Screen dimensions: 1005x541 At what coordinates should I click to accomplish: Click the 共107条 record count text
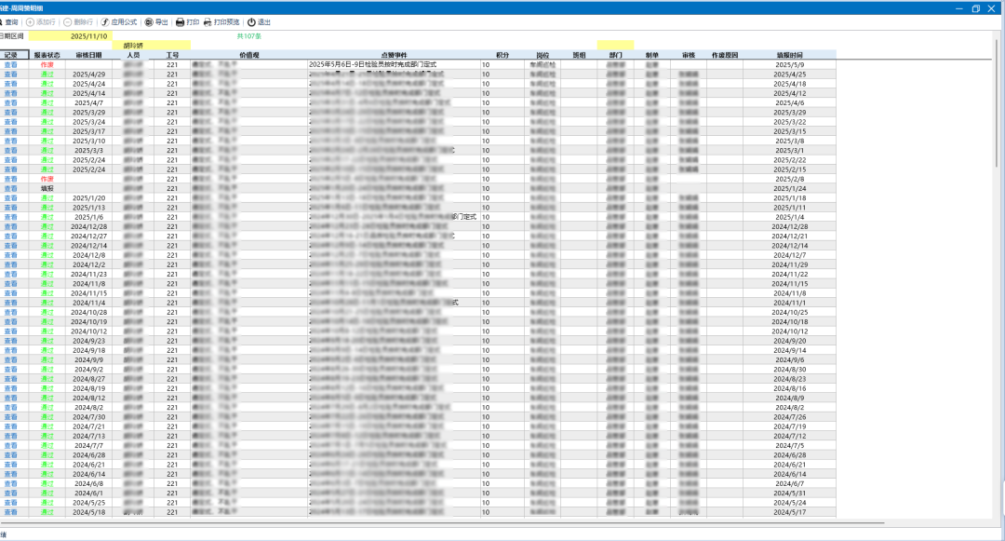pos(248,36)
